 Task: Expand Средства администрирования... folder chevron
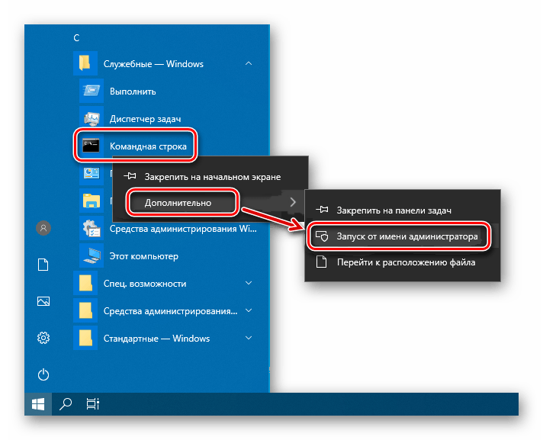pos(249,310)
